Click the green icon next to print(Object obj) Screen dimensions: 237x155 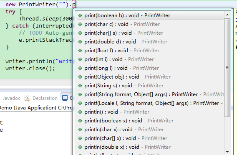[80, 77]
